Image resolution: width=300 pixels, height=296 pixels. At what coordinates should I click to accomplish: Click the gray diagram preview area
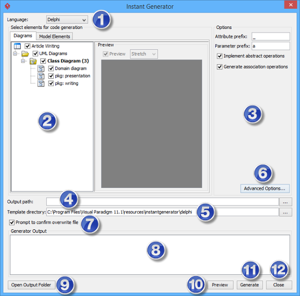[x=152, y=124]
